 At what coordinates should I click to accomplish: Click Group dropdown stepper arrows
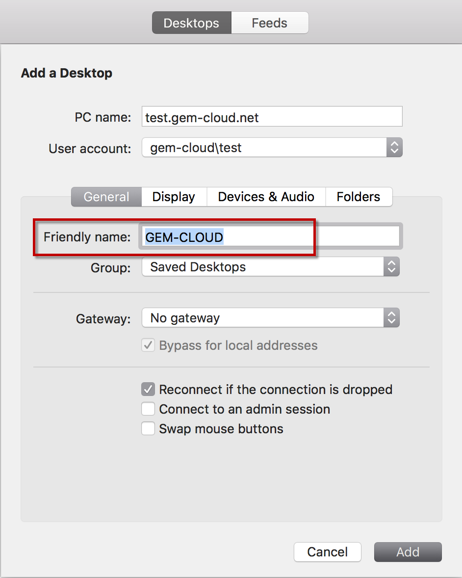pyautogui.click(x=392, y=266)
